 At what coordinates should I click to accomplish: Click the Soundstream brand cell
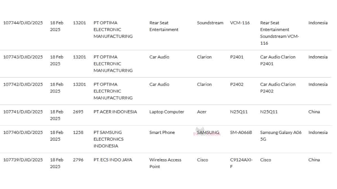tap(210, 23)
